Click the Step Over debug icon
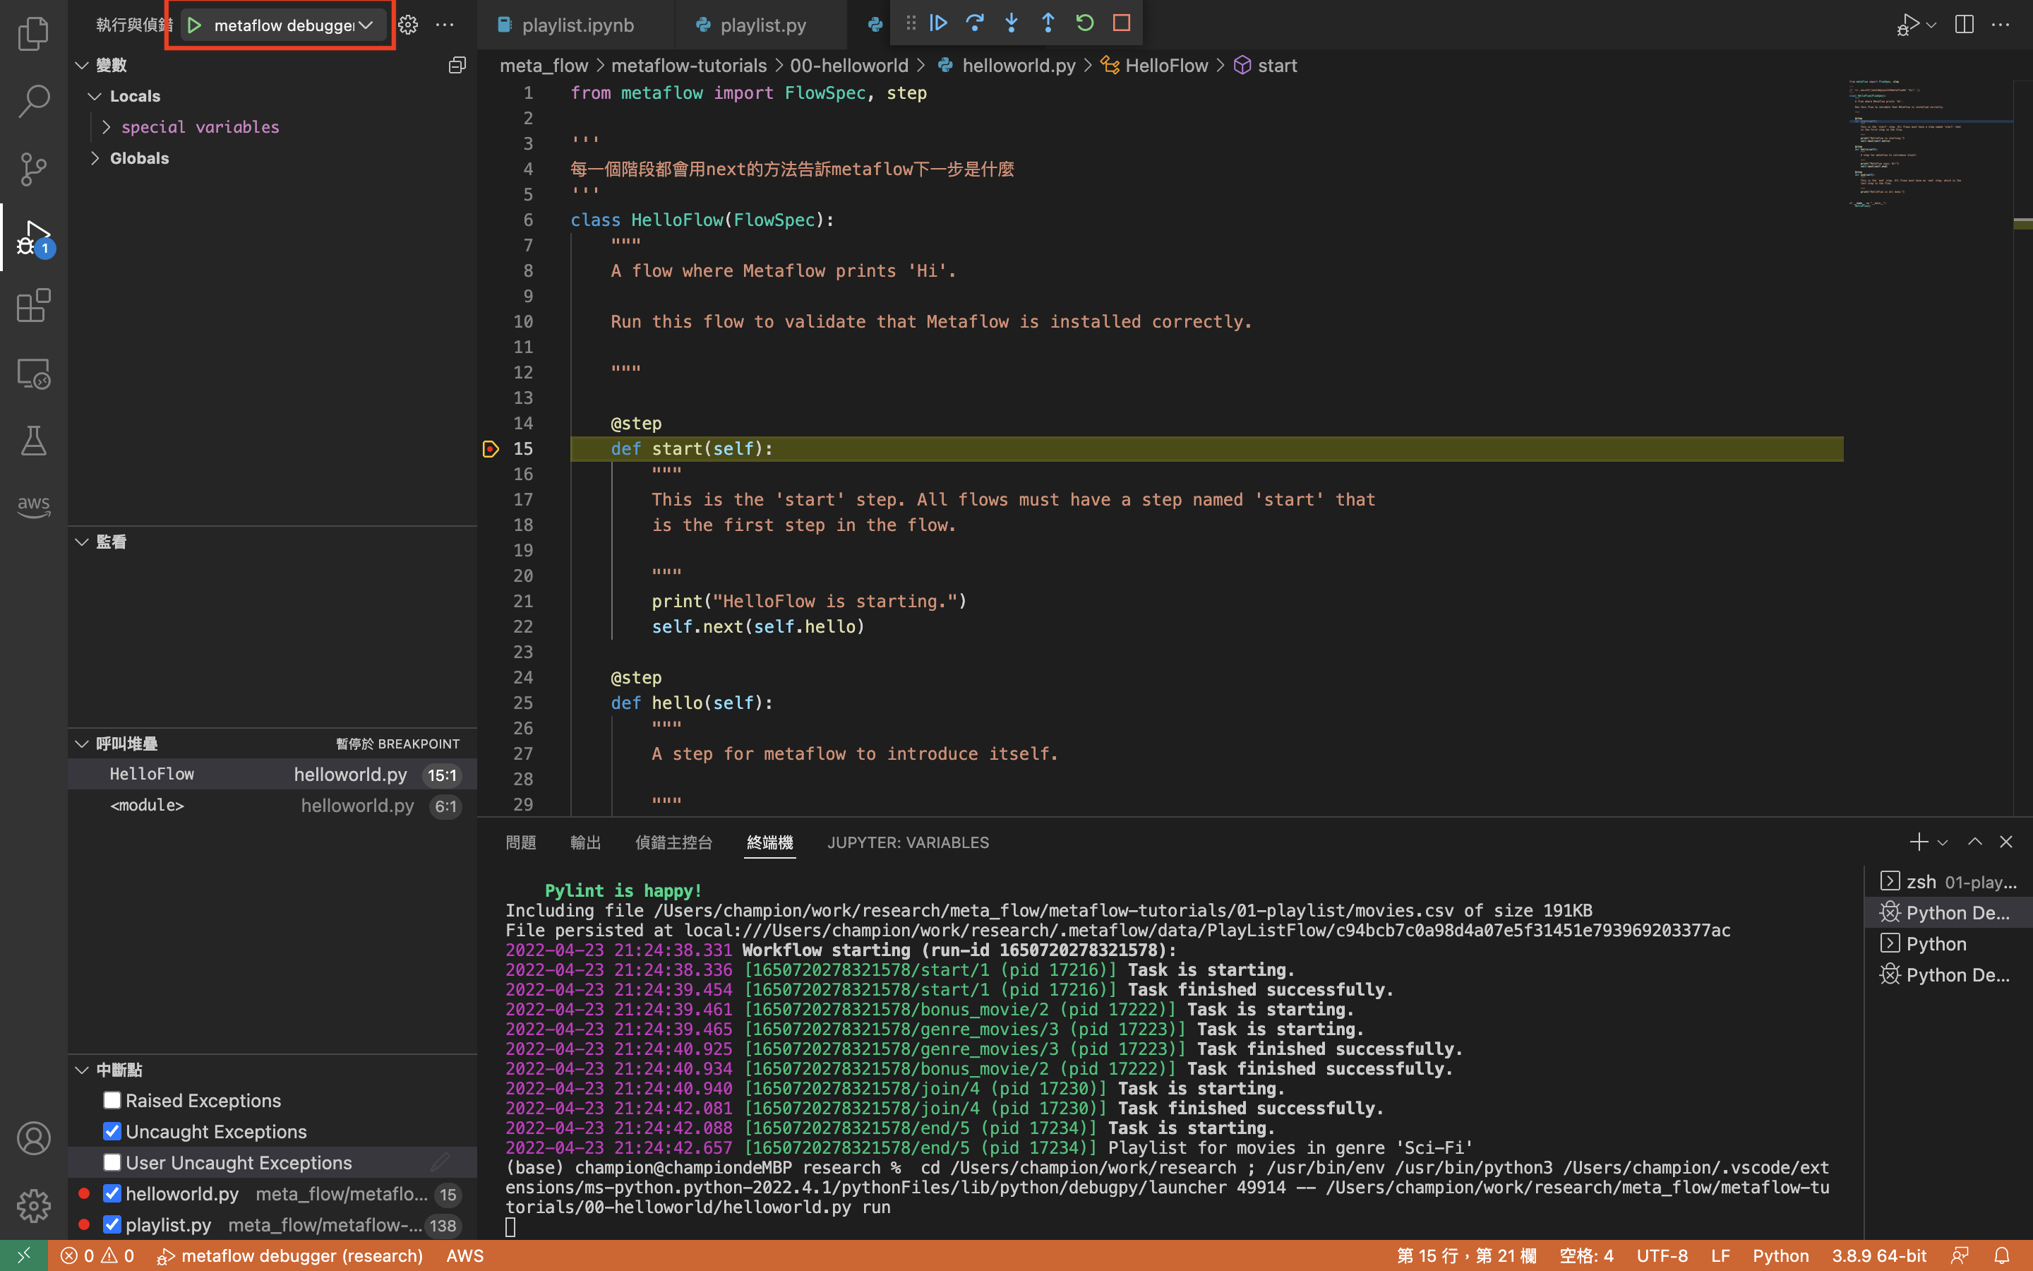2033x1271 pixels. (x=974, y=23)
